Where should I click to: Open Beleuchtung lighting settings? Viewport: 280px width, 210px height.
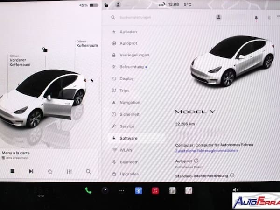click(129, 67)
